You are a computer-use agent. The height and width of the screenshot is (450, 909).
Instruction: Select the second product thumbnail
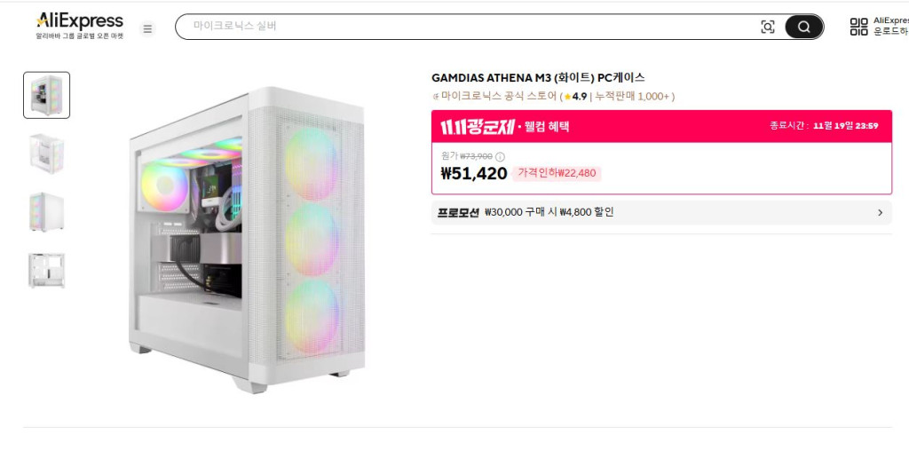[46, 153]
